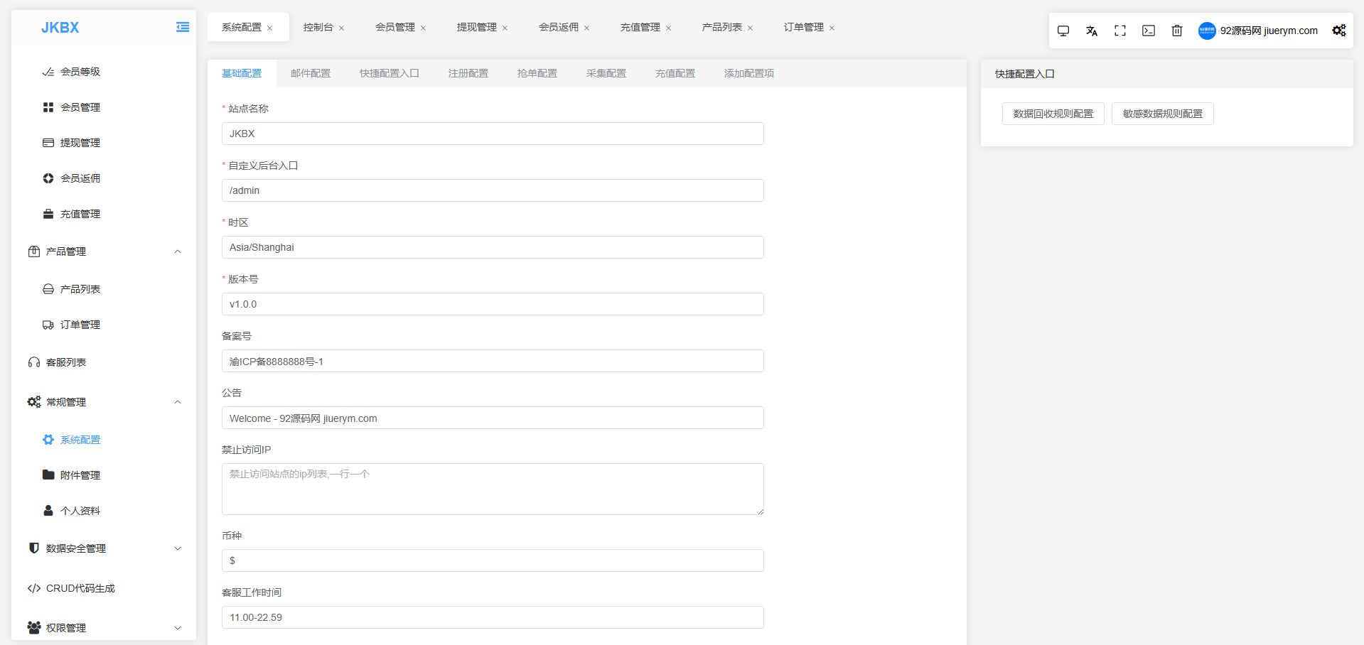Toggle fullscreen mode icon
Image resolution: width=1364 pixels, height=645 pixels.
(1120, 31)
